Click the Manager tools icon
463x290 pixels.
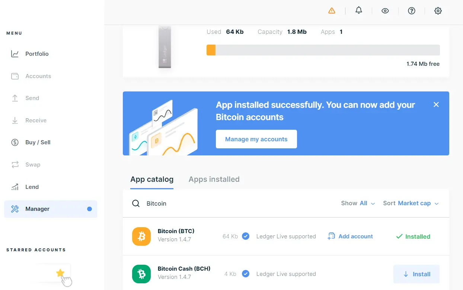15,209
